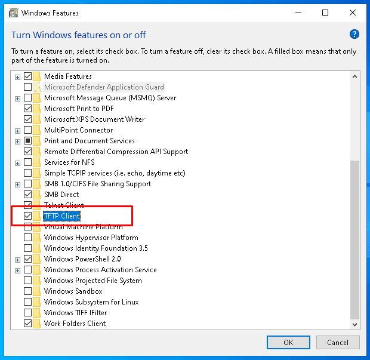Close the Windows Features dialog
The width and height of the screenshot is (370, 360).
(353, 13)
